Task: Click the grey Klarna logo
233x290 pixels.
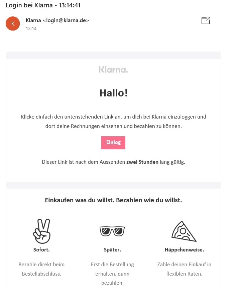Action: click(113, 70)
